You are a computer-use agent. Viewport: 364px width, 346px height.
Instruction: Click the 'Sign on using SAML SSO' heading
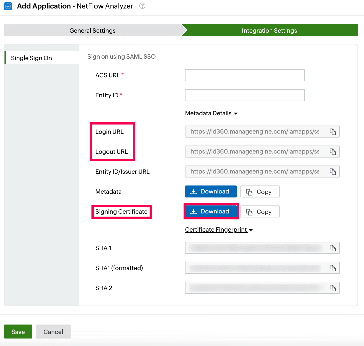[x=122, y=57]
